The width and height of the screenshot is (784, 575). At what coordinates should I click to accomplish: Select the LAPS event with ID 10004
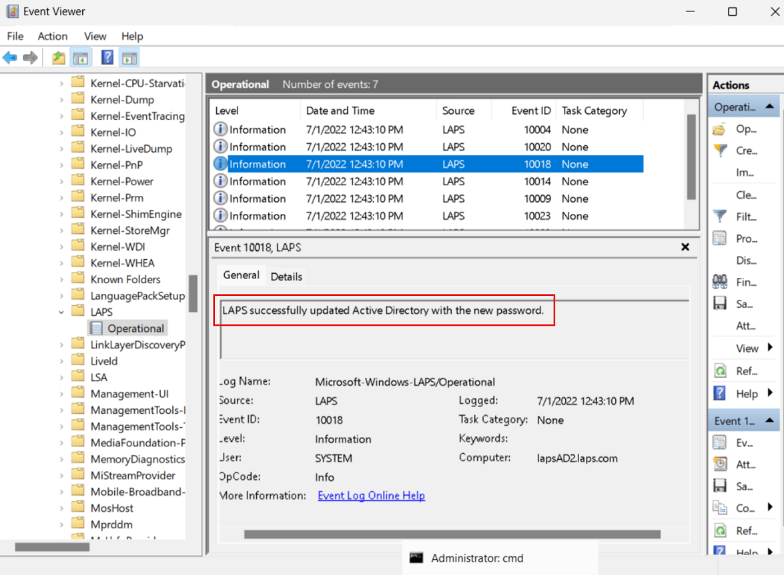(400, 129)
